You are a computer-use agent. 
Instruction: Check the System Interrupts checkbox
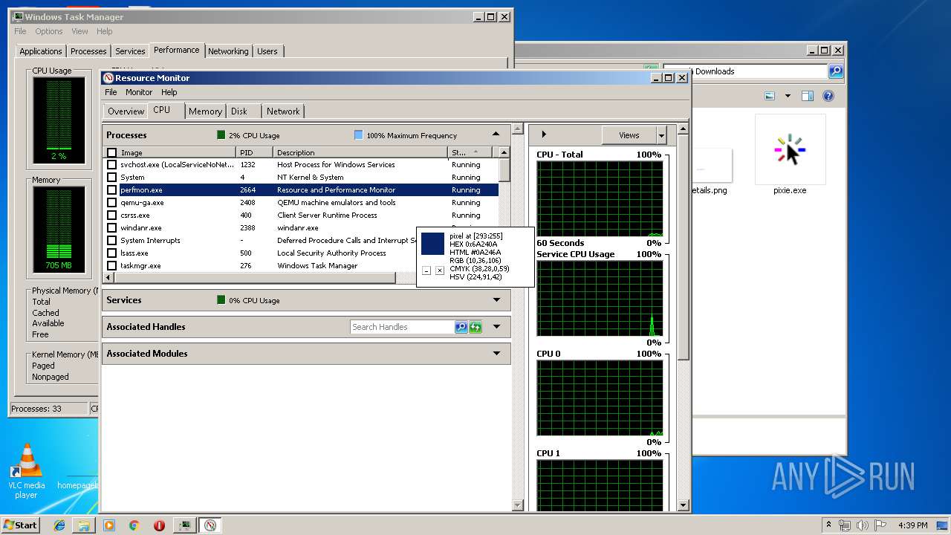pyautogui.click(x=112, y=241)
